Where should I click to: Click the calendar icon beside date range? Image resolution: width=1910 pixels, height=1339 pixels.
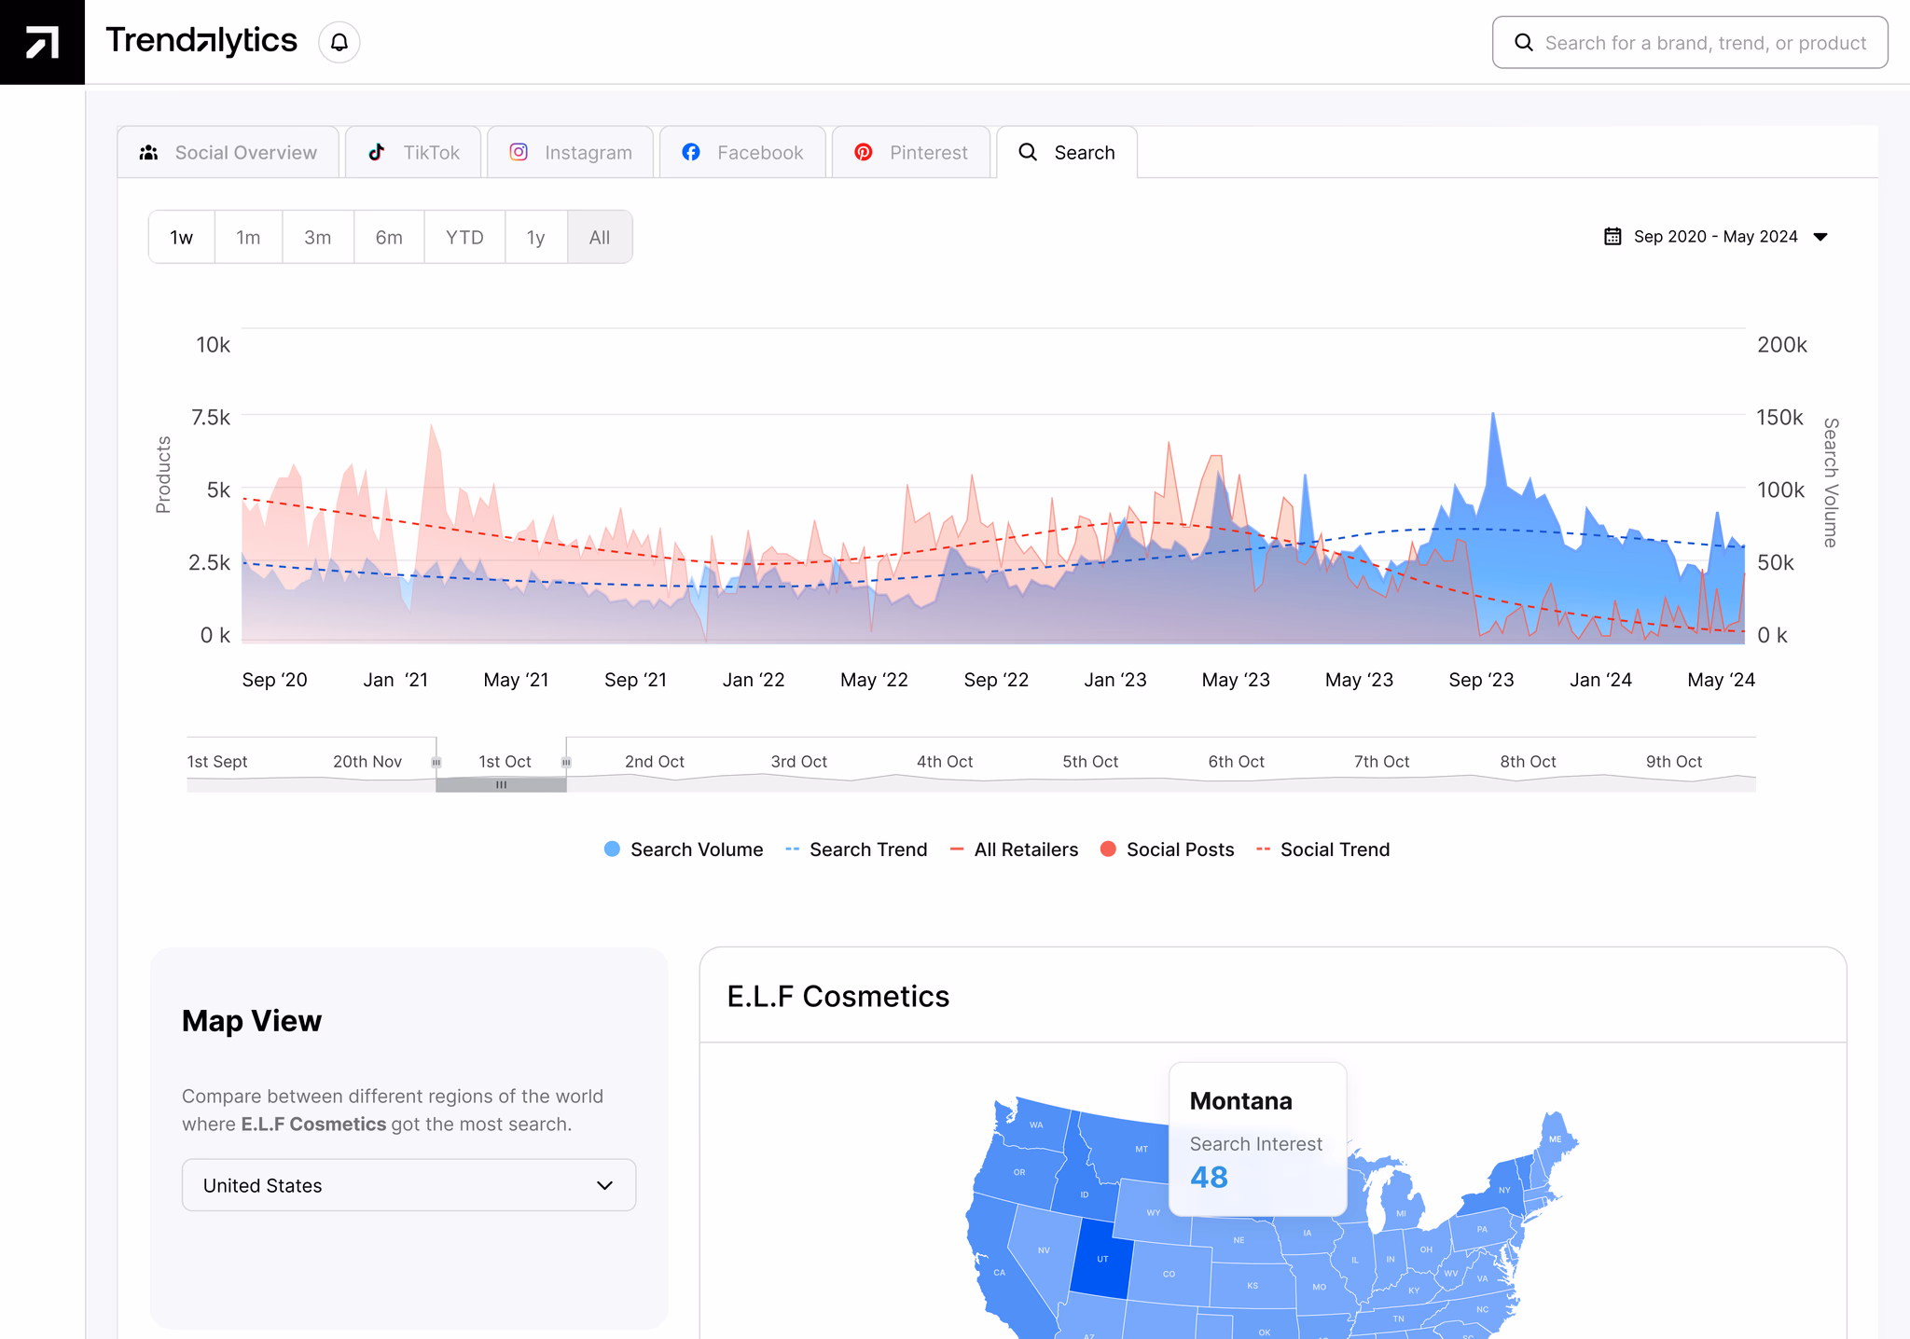[1612, 237]
